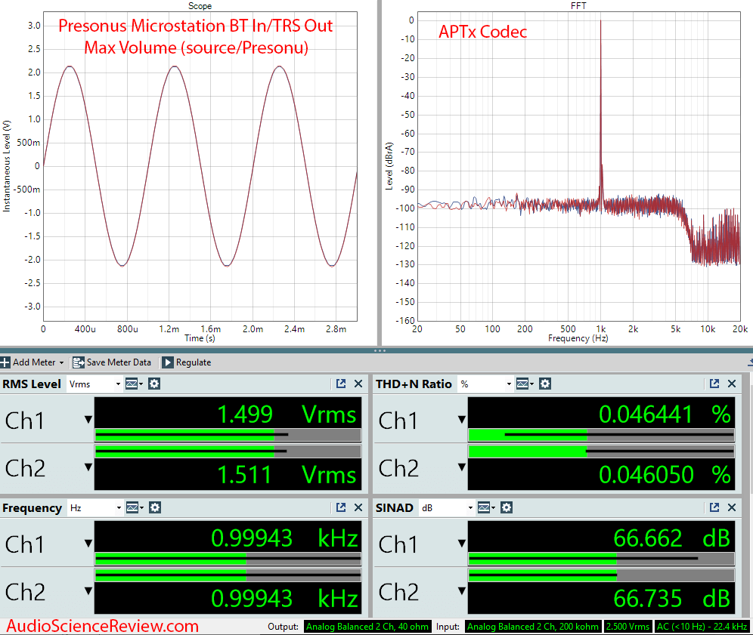The width and height of the screenshot is (753, 635).
Task: Click the input setting Analog Balanced 2 Ch, 200 kohm
Action: tap(533, 627)
